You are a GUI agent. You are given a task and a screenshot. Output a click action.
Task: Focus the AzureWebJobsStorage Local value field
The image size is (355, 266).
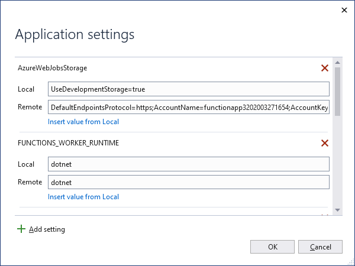click(189, 89)
